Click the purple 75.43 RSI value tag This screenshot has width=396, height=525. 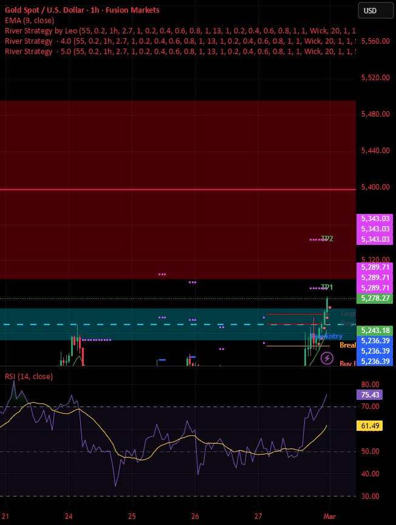click(x=369, y=394)
